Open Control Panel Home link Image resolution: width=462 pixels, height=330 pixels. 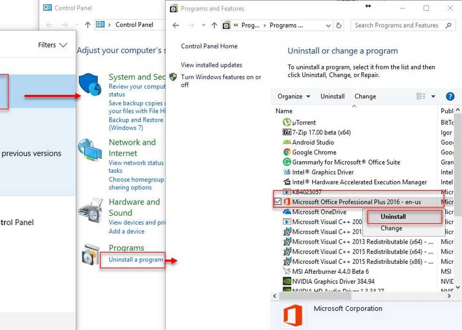[x=209, y=46]
